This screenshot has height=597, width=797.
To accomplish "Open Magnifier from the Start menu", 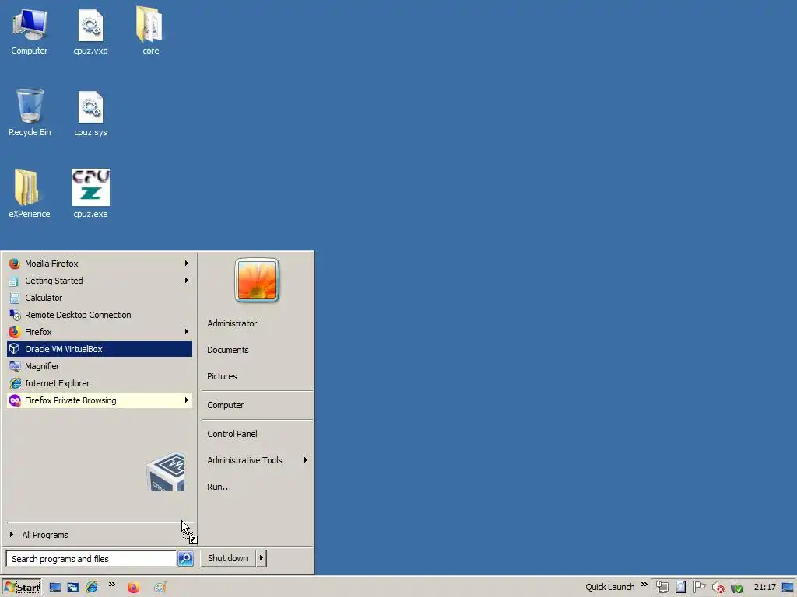I will (x=100, y=366).
